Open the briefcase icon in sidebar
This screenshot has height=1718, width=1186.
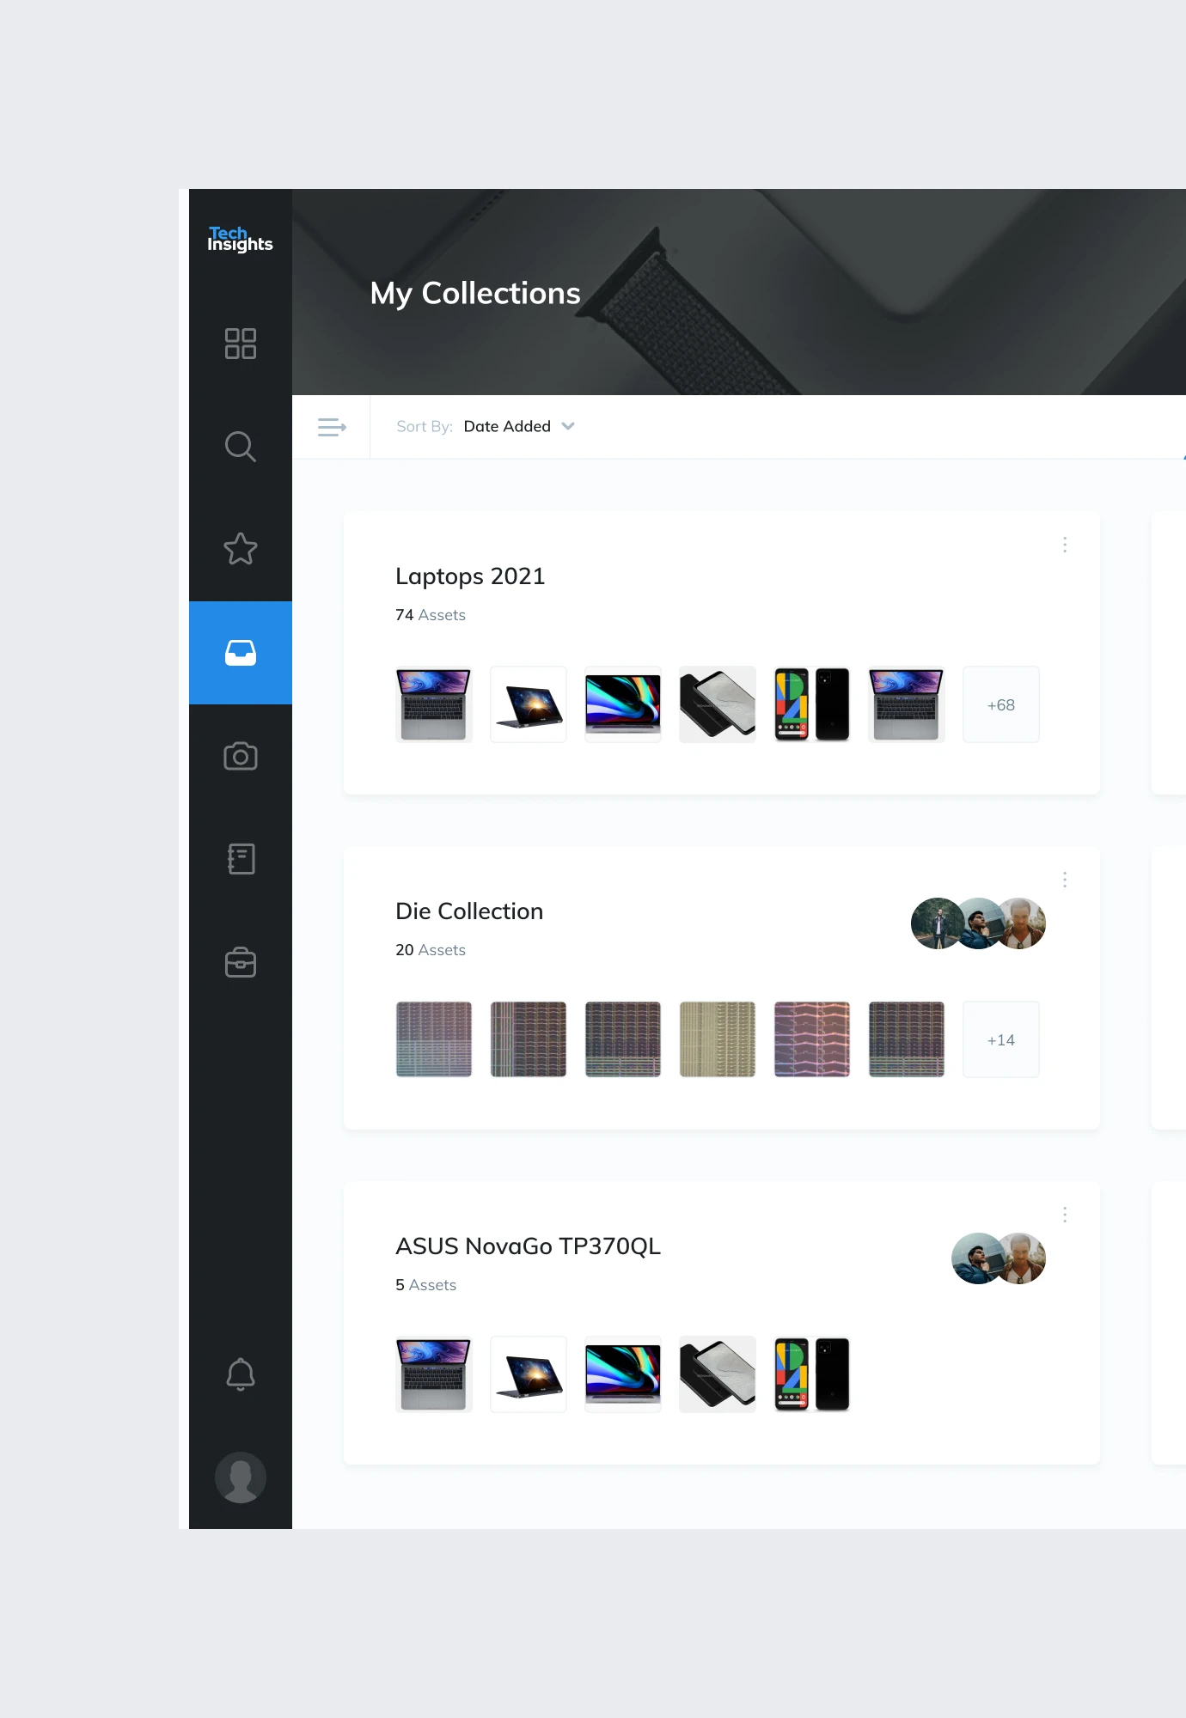click(x=240, y=962)
